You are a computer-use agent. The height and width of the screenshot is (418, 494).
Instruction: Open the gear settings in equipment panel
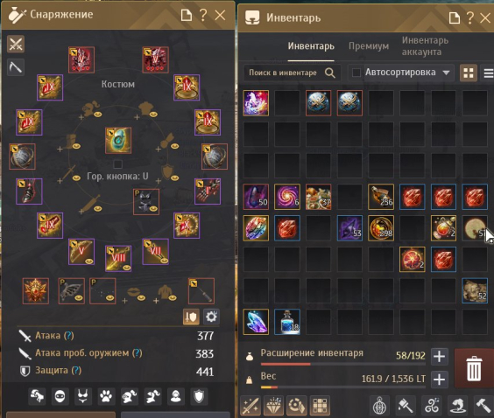coord(211,317)
